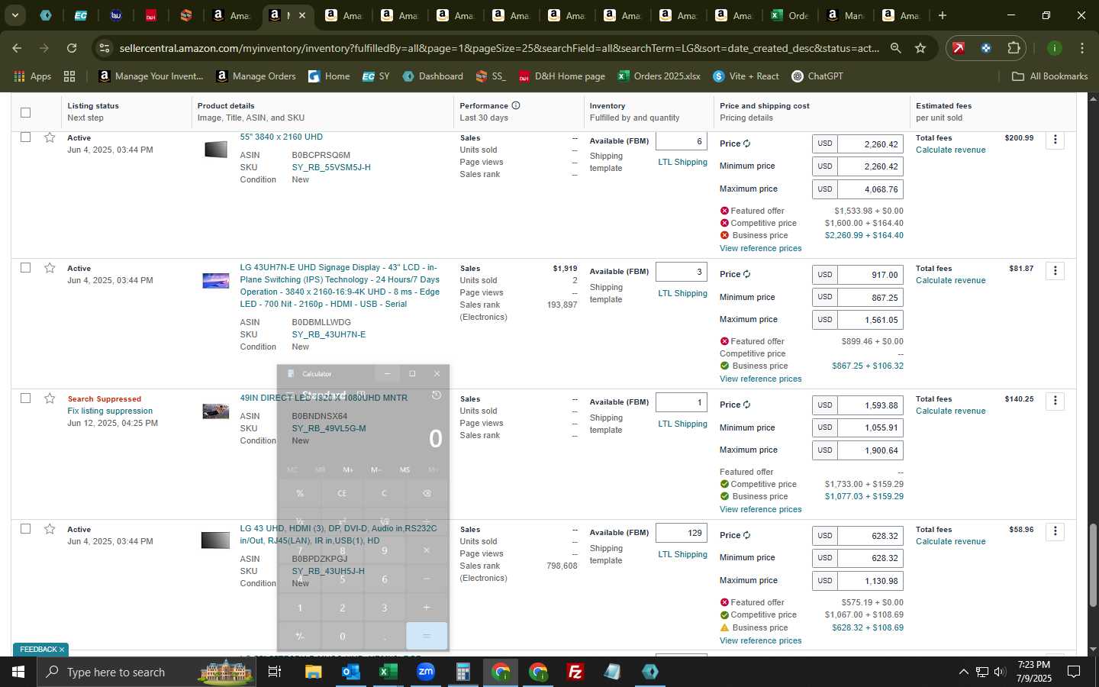Open ChatGPT bookmark

(x=817, y=76)
